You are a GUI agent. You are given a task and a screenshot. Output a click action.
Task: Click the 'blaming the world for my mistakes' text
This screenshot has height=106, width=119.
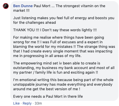tap(43, 47)
